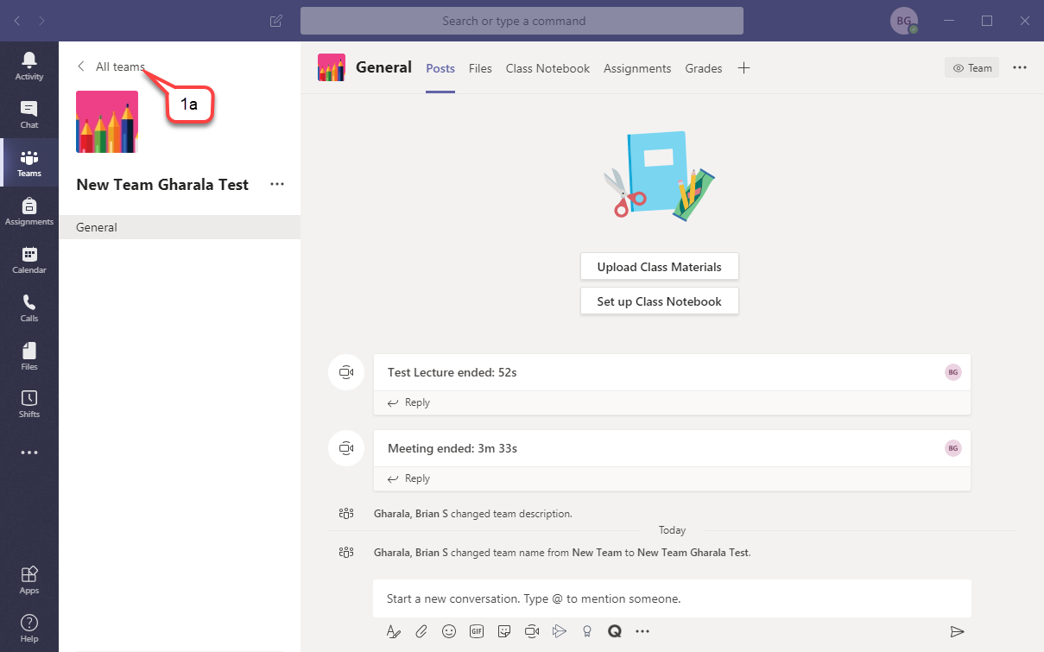Open Files in the left rail

coord(29,356)
